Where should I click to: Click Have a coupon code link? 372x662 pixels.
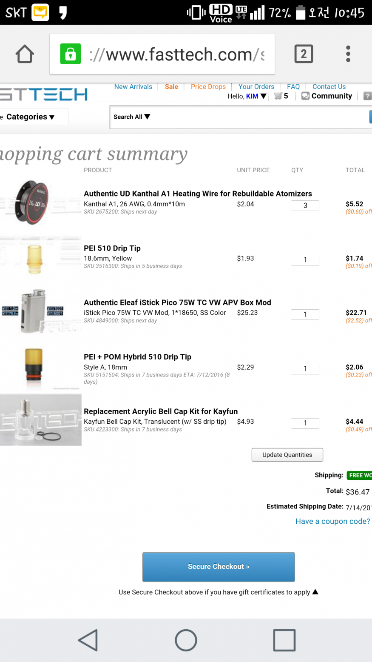(x=332, y=522)
